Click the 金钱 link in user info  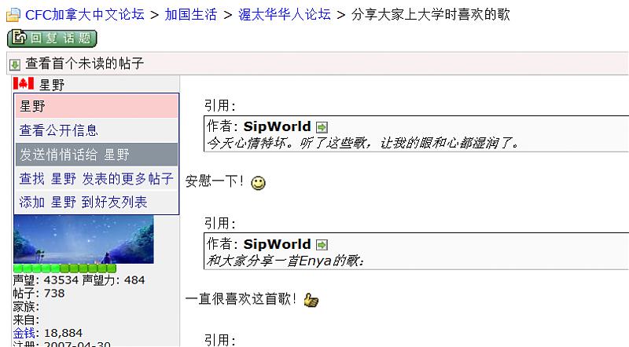(24, 333)
